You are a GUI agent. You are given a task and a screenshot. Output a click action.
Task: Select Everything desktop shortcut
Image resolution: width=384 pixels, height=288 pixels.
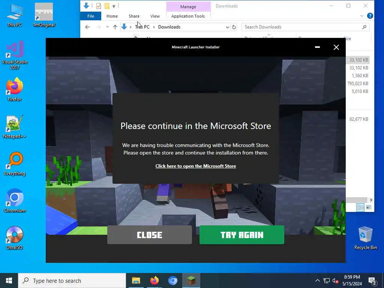tap(15, 164)
